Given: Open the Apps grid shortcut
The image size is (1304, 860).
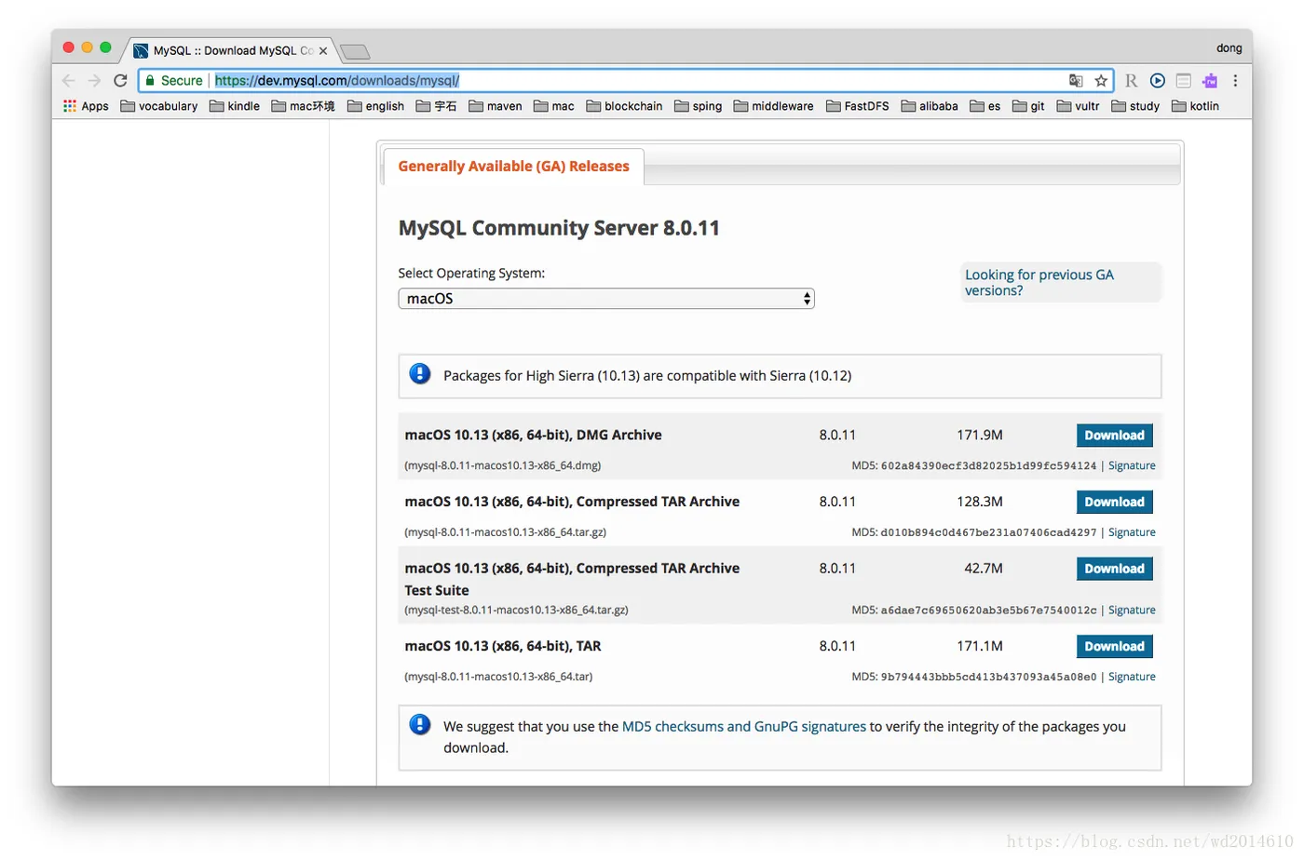Looking at the screenshot, I should (86, 106).
